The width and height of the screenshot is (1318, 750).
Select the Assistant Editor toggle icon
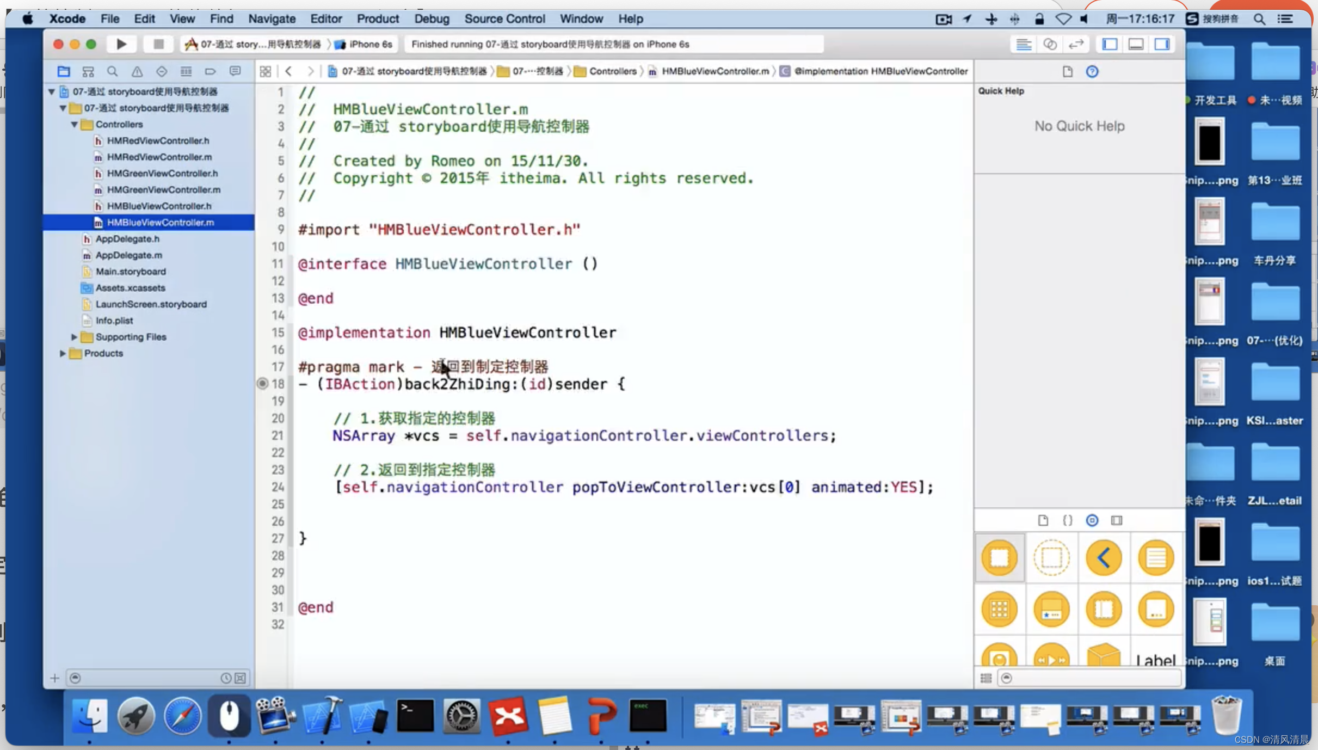pos(1050,44)
